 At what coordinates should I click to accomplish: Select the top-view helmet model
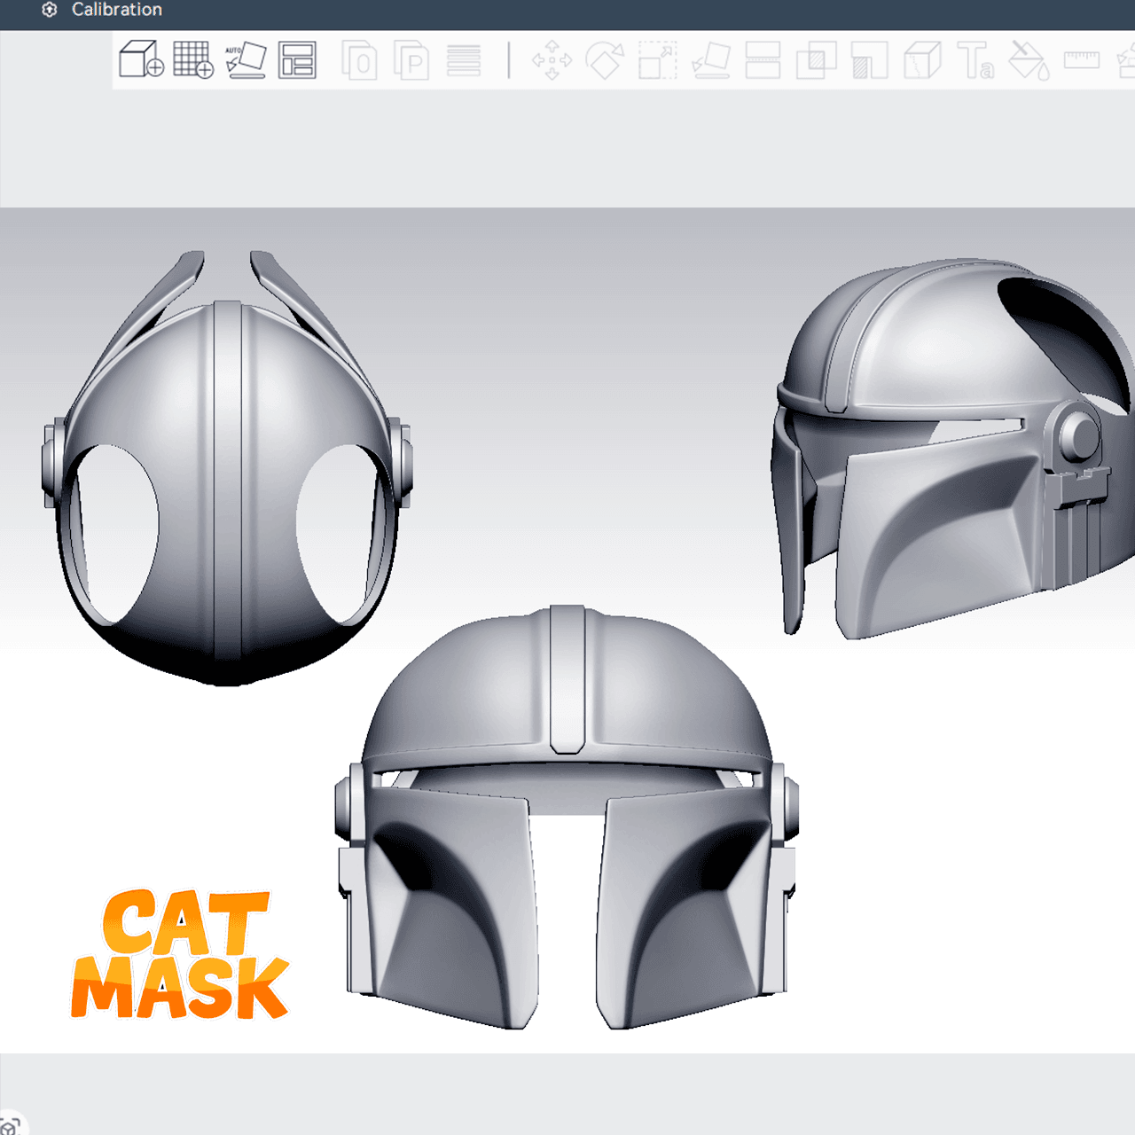pyautogui.click(x=227, y=467)
